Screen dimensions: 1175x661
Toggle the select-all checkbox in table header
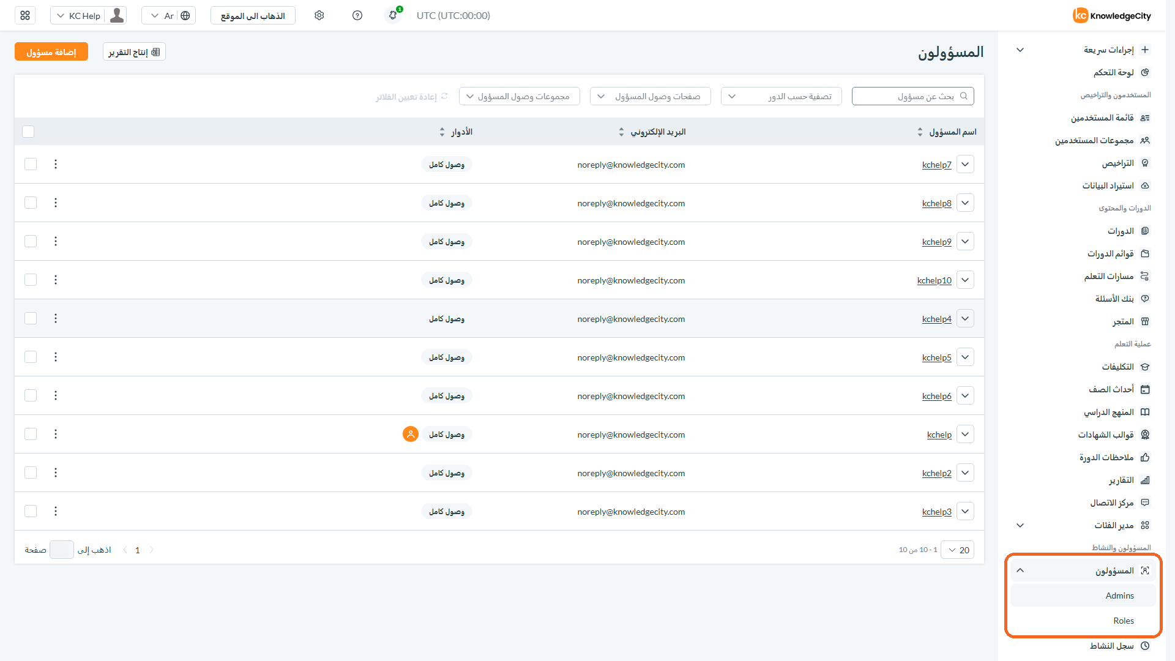pos(28,132)
